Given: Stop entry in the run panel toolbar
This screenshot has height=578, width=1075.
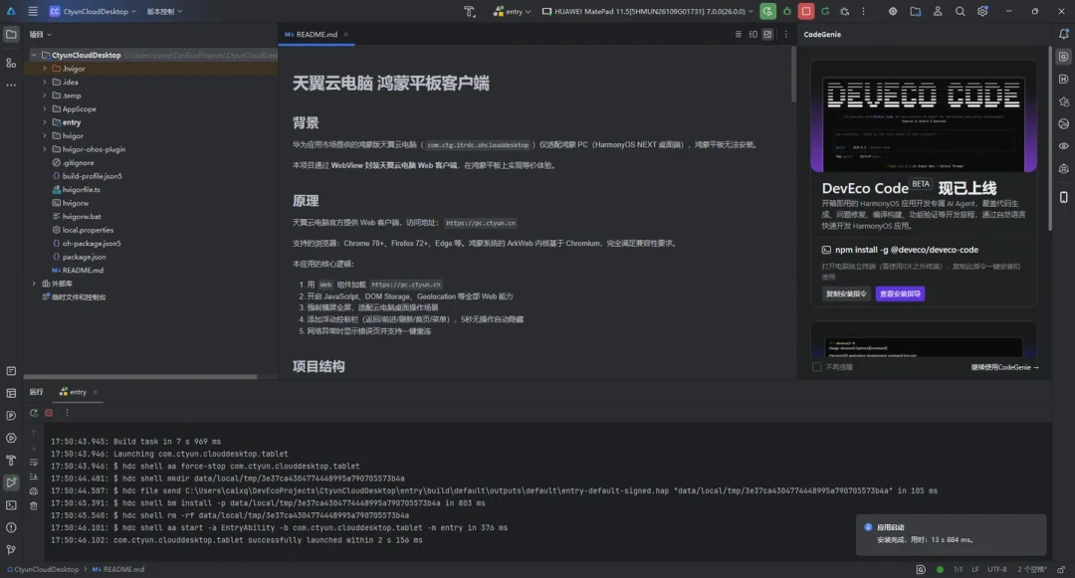Looking at the screenshot, I should point(49,413).
